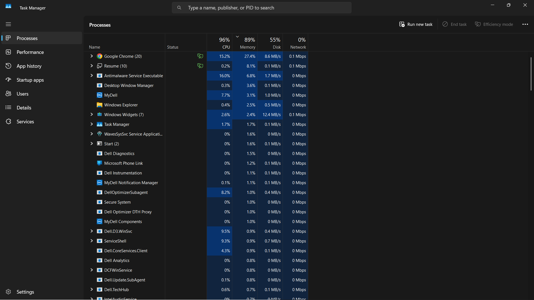The image size is (534, 300).
Task: Expand the Dell.D3.WinSvc process tree
Action: pos(92,231)
